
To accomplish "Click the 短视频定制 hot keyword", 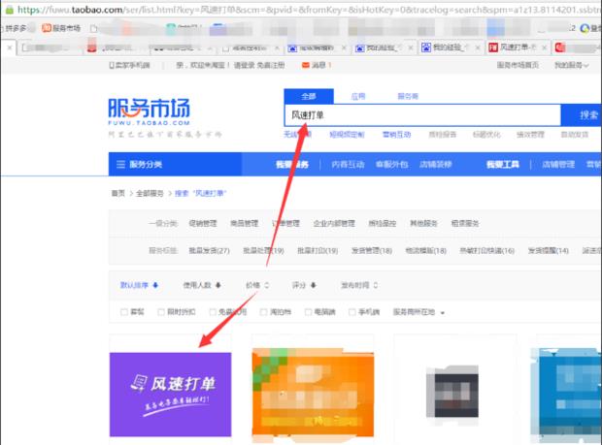I will [x=347, y=135].
